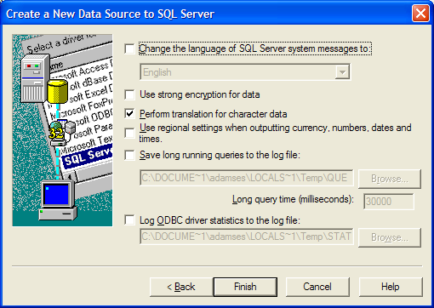Image resolution: width=434 pixels, height=308 pixels.
Task: Open the English language dropdown arrow
Action: 342,72
